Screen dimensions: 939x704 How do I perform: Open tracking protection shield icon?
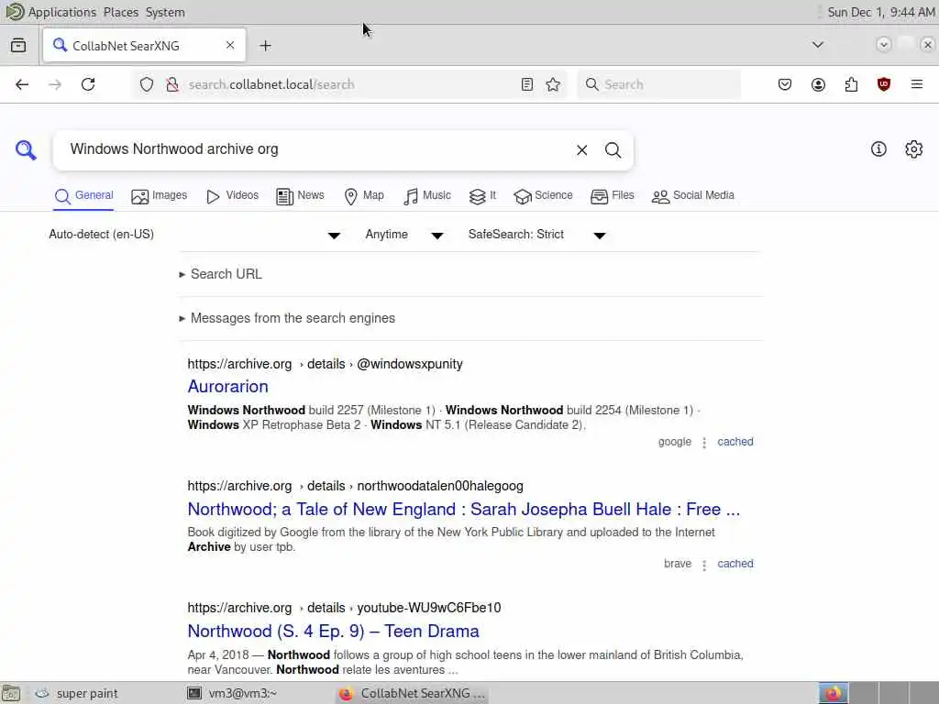point(147,84)
